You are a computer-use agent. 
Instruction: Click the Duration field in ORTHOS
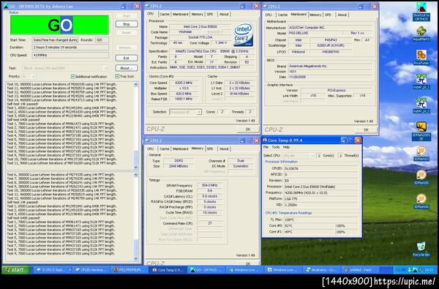(x=70, y=48)
